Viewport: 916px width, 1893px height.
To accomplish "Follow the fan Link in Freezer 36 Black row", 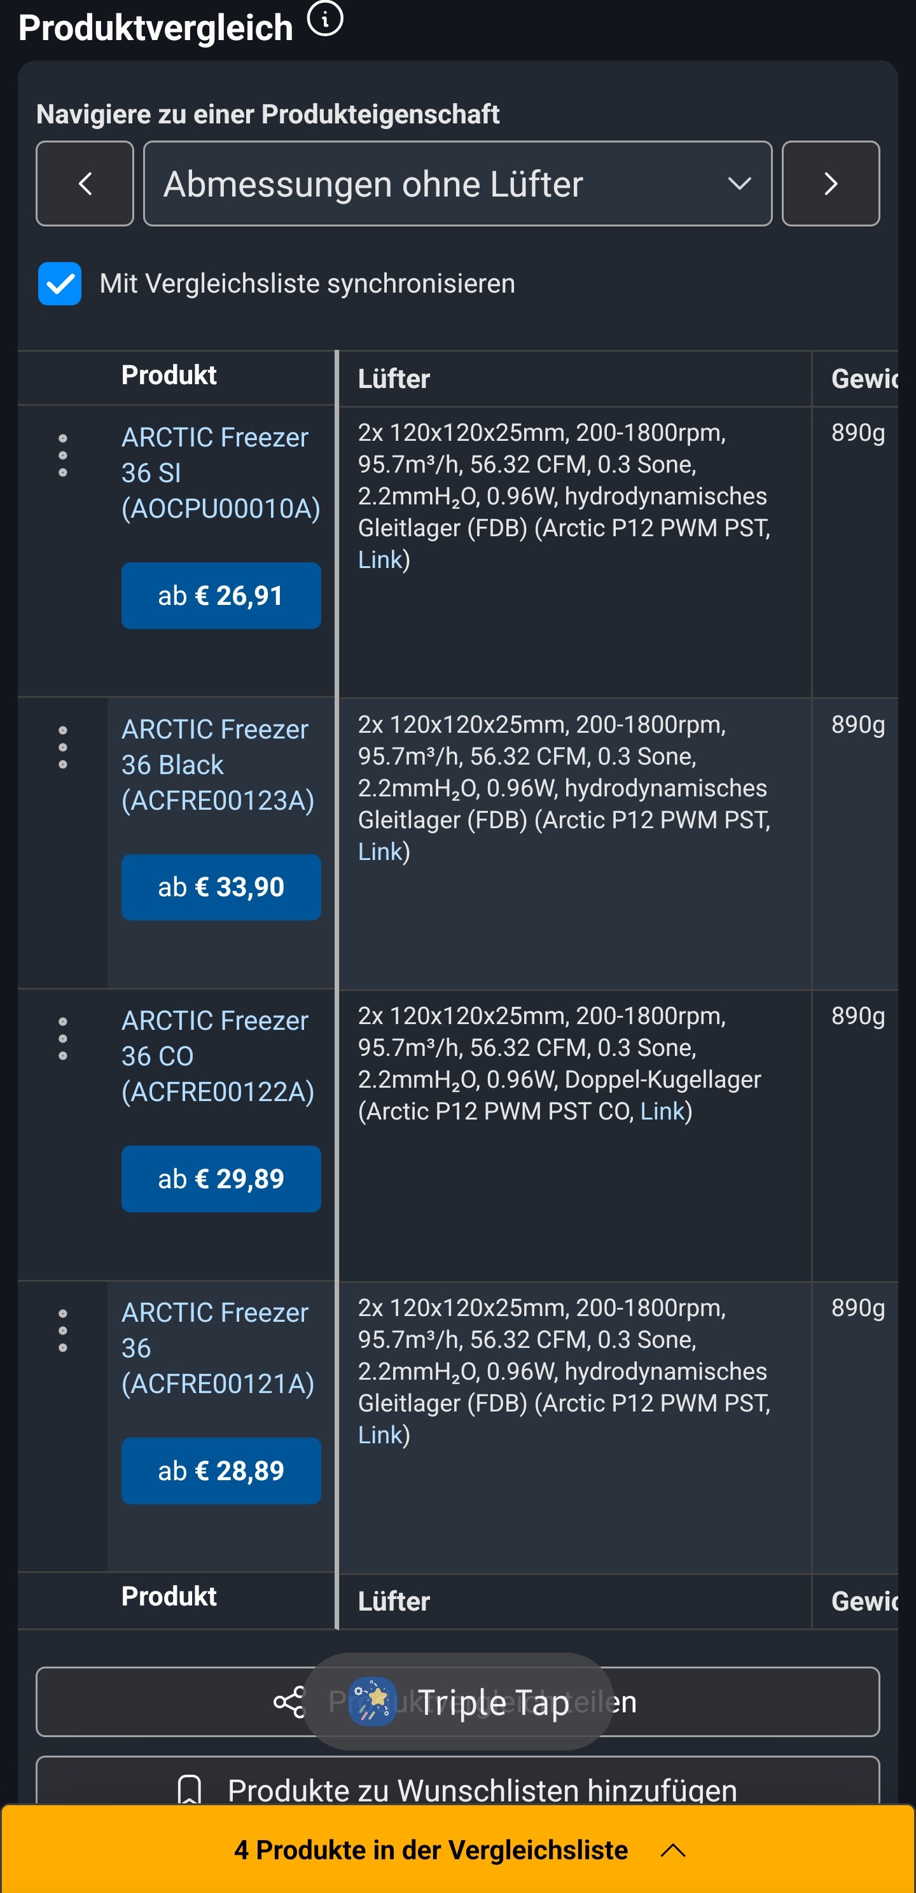I will pos(379,852).
